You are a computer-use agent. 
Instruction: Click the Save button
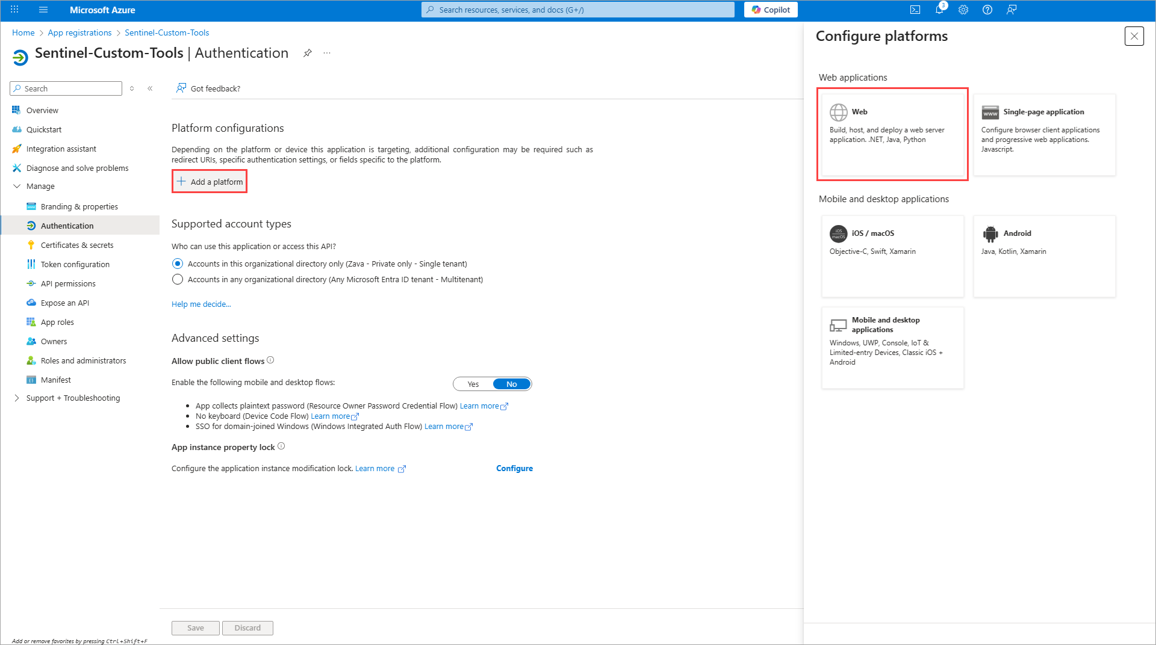[x=196, y=628]
